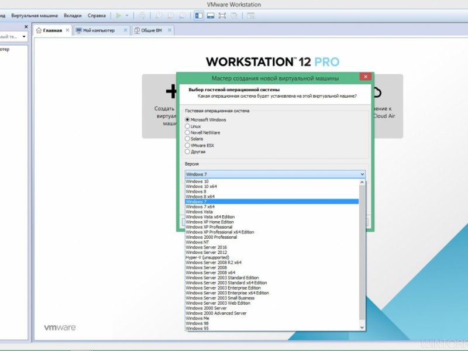
Task: Open the Виртуальная машина menu
Action: [35, 16]
